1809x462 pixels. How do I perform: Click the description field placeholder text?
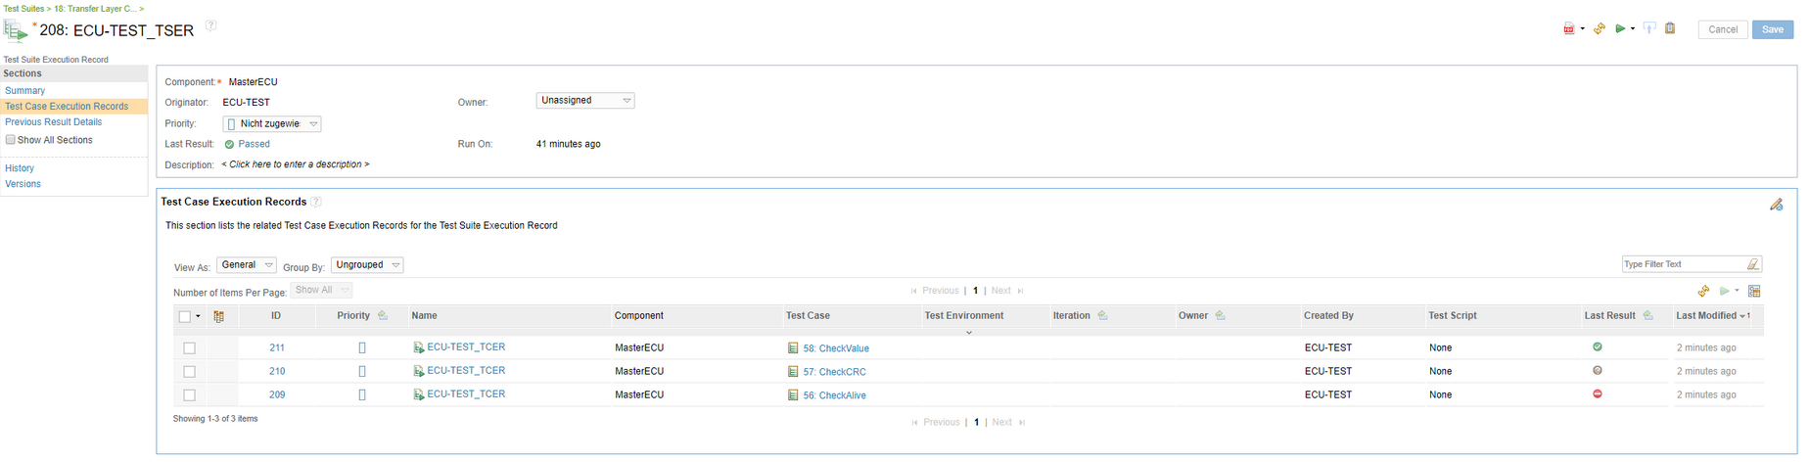click(x=296, y=164)
